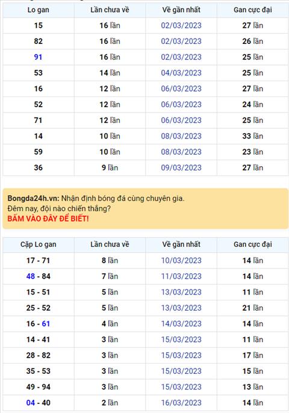Click Gan cực đại header in pairs table
Image resolution: width=289 pixels, height=413 pixels.
[x=253, y=244]
